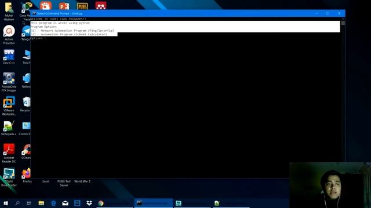This screenshot has width=371, height=208.
Task: Launch Microsoft Edge from the taskbar
Action: [53, 203]
